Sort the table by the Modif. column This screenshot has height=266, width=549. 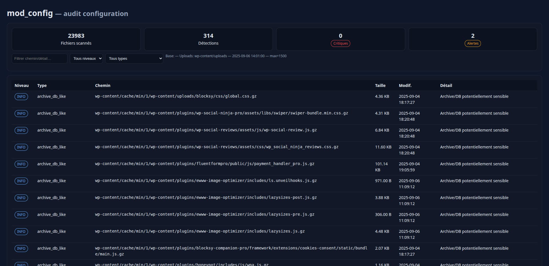405,86
